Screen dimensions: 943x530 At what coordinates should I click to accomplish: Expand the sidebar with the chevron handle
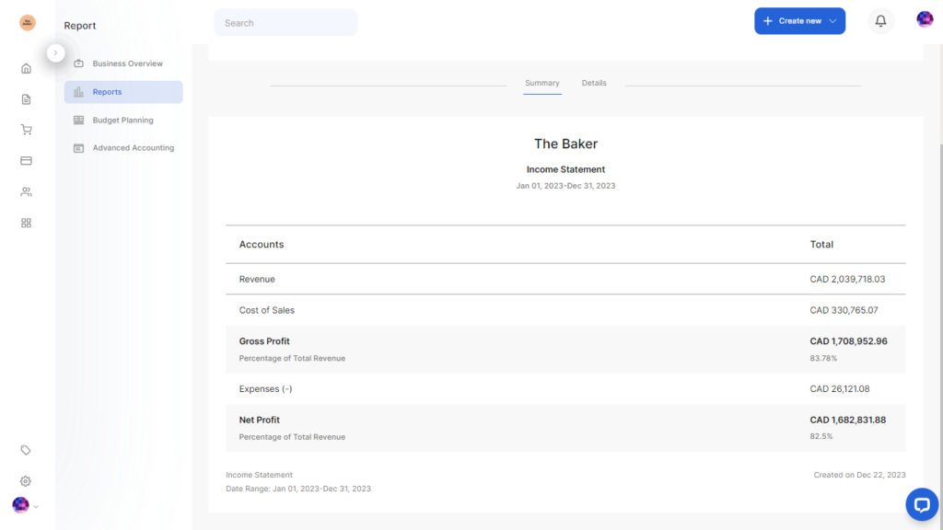point(56,52)
